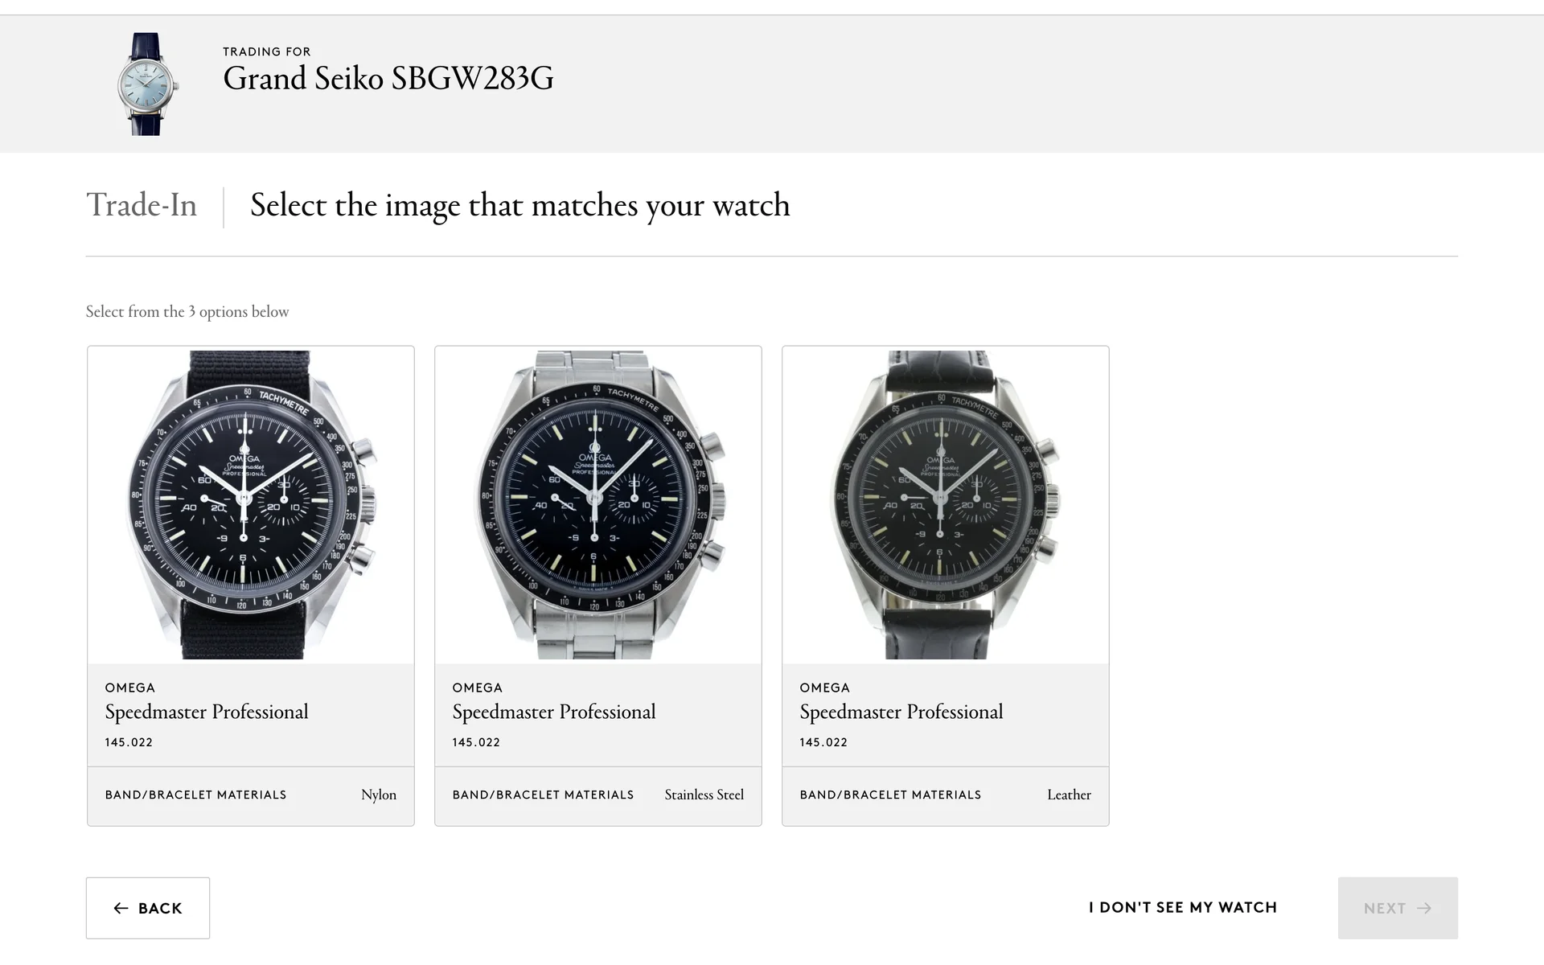The image size is (1544, 965).
Task: Click the left arrow icon in Back button
Action: (121, 908)
